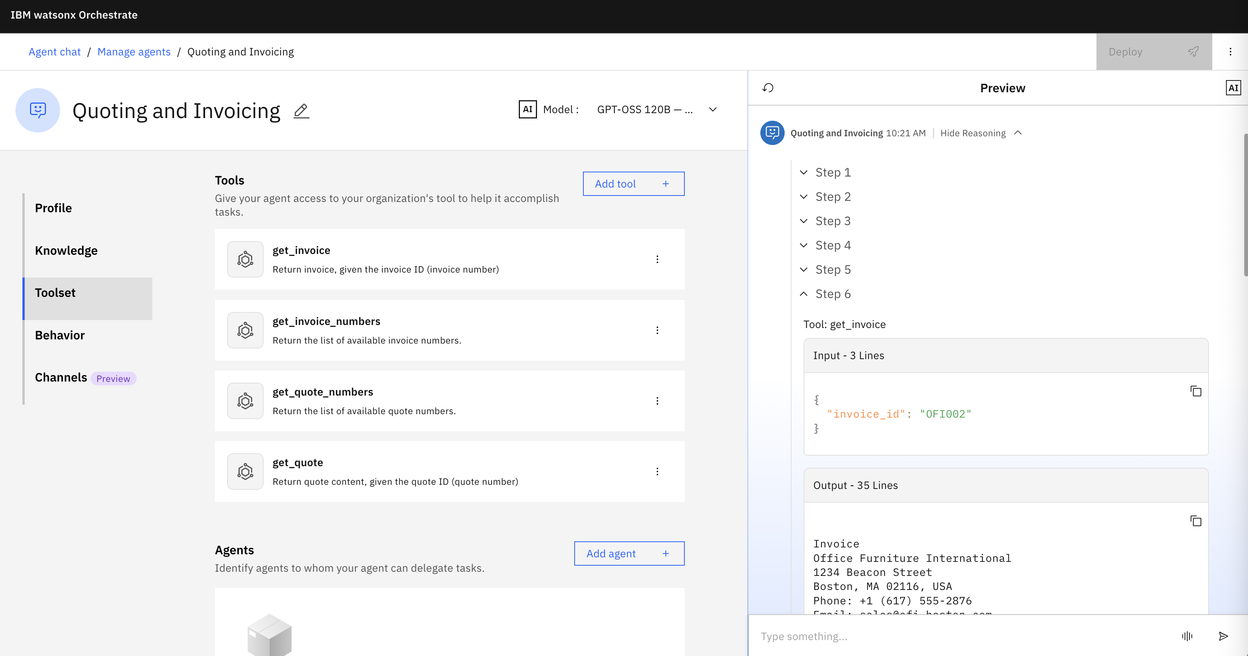Viewport: 1248px width, 656px height.
Task: Click the reset chat icon in Preview
Action: [768, 88]
